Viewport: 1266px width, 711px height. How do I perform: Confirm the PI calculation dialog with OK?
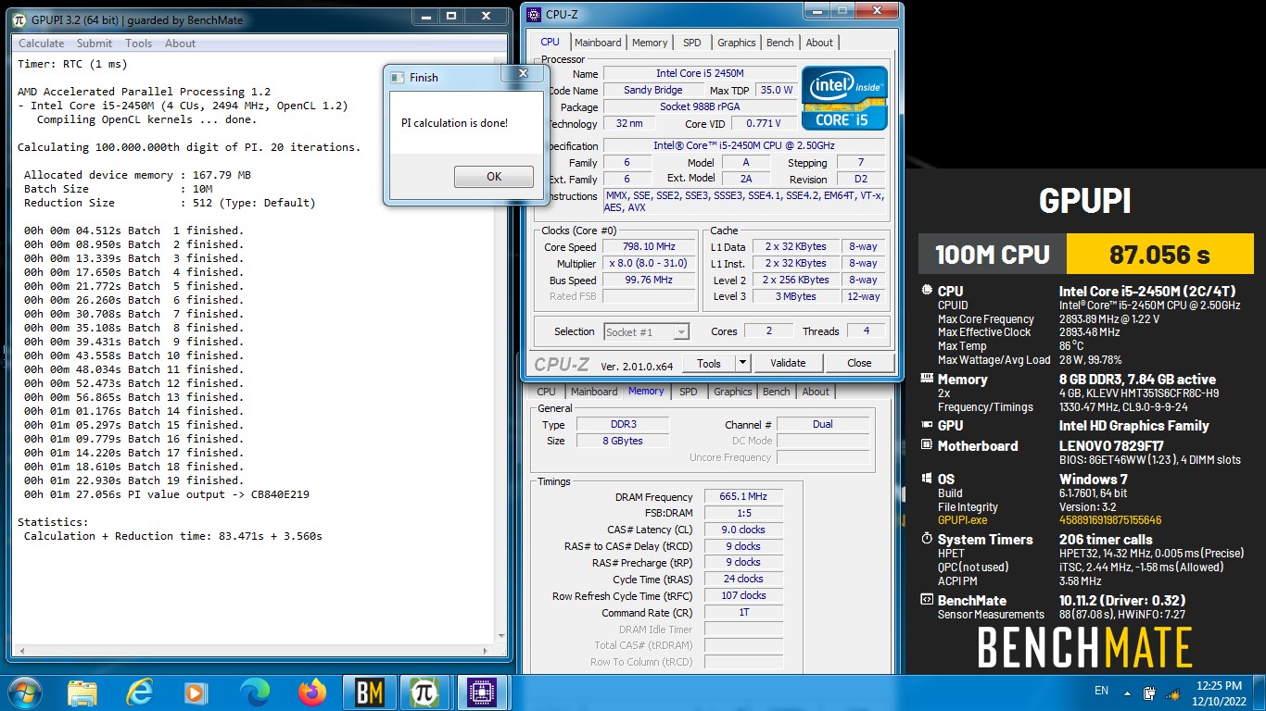pos(494,177)
